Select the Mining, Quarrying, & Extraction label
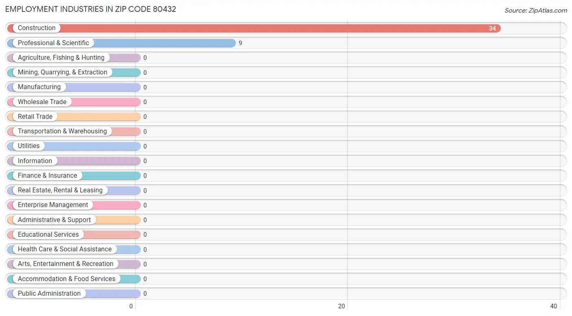The image size is (572, 316). [63, 72]
